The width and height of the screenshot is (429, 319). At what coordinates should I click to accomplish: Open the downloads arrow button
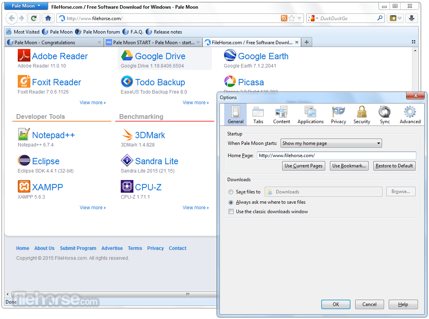click(412, 18)
